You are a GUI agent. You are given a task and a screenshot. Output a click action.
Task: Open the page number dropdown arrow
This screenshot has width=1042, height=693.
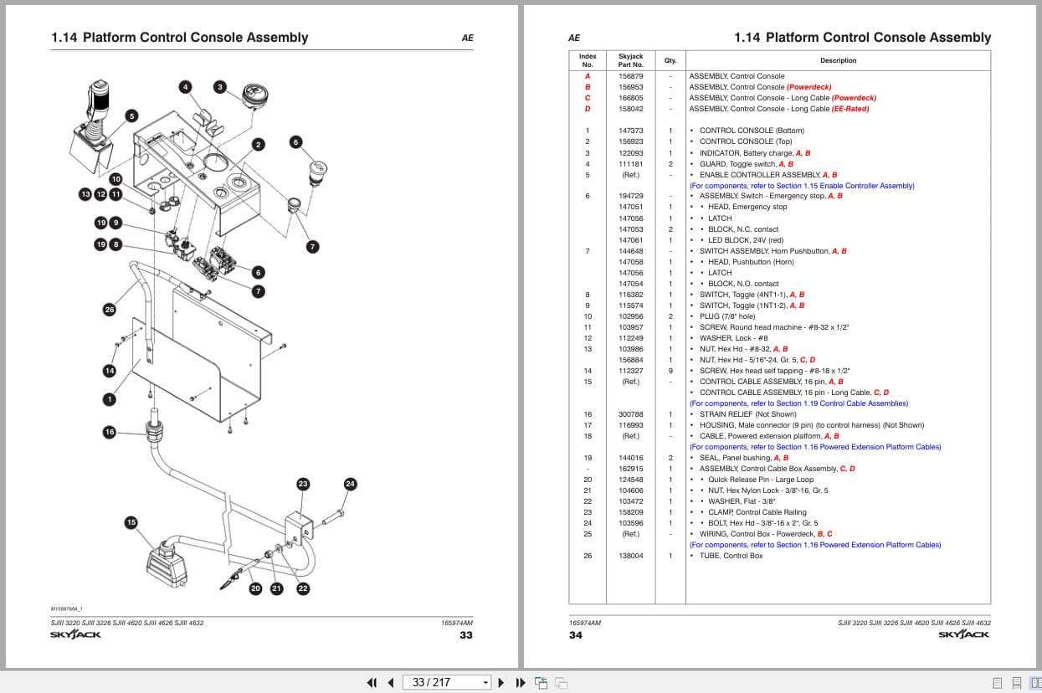(485, 682)
